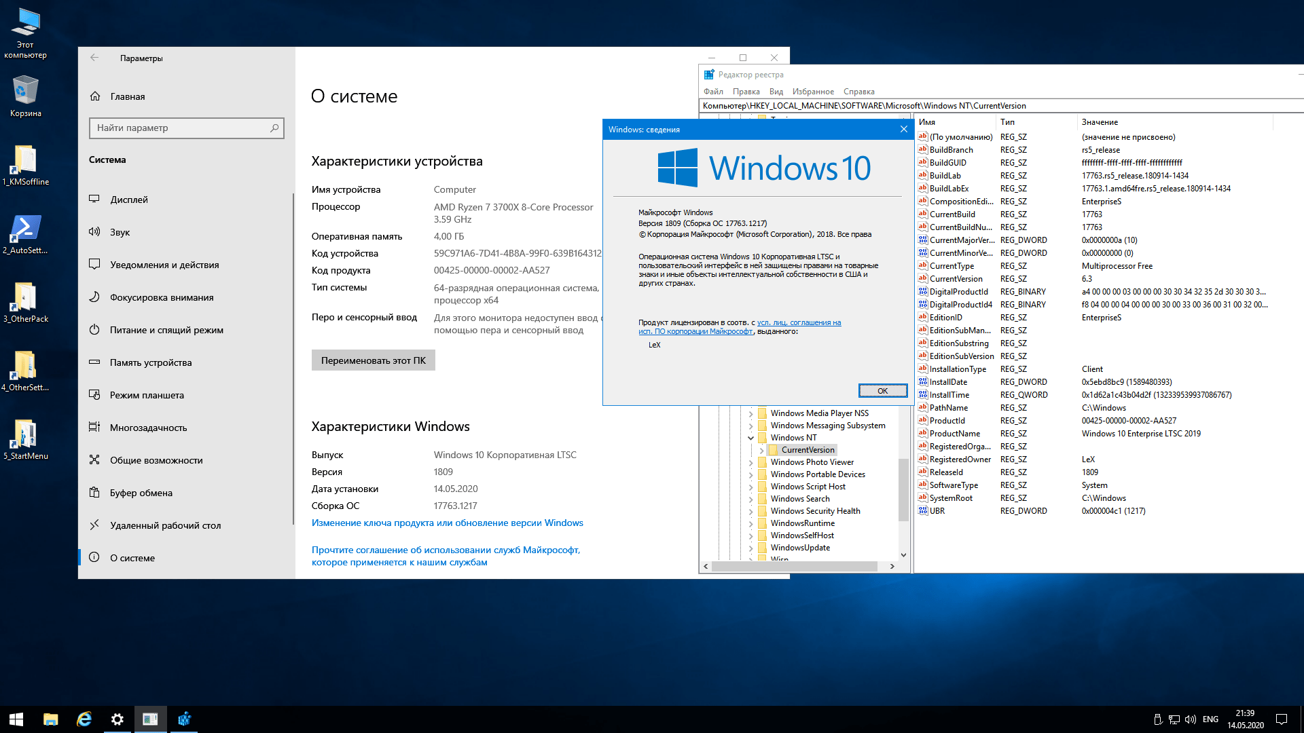Go back with the Settings arrow icon
The image size is (1304, 733).
point(94,58)
